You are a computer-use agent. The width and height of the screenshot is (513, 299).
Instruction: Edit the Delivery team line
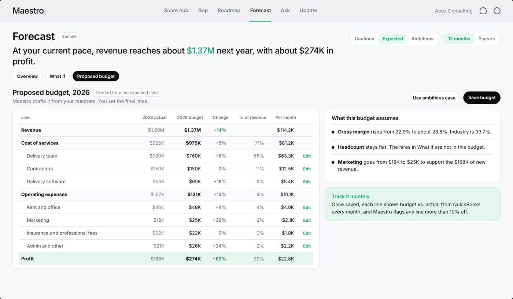307,156
